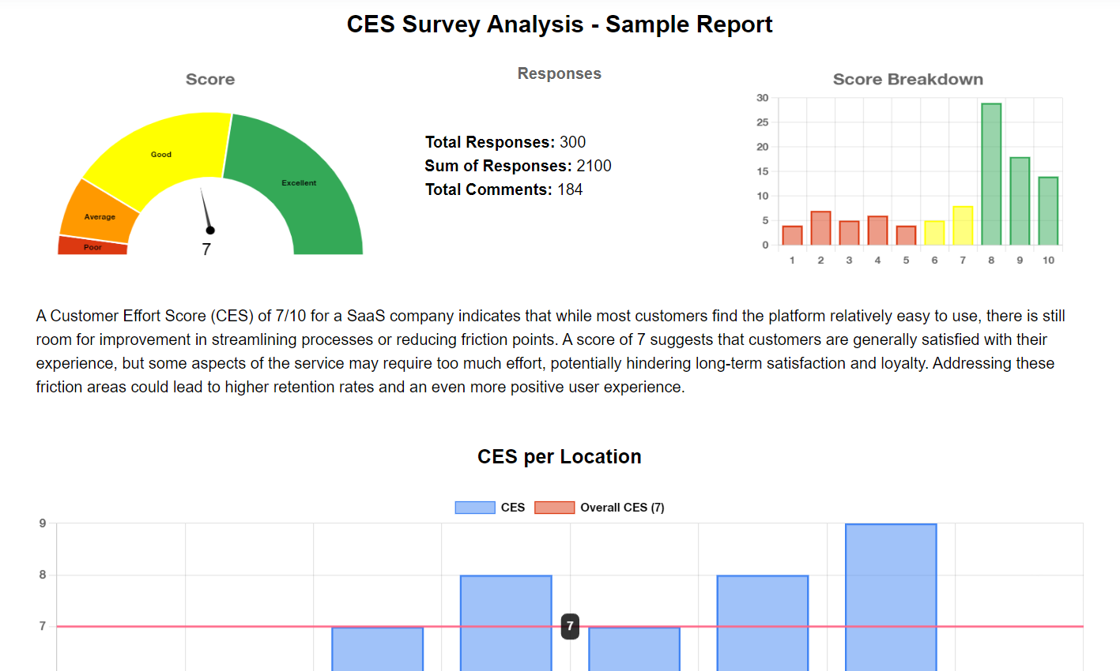Image resolution: width=1120 pixels, height=671 pixels.
Task: Click the Total Responses: 300 text
Action: (505, 142)
